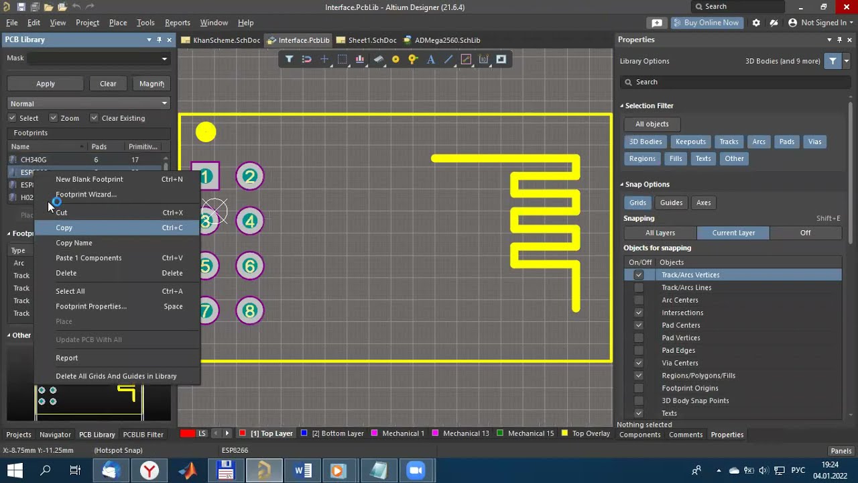The width and height of the screenshot is (858, 483).
Task: Click the disconnected cloud status icon
Action: pos(774,23)
